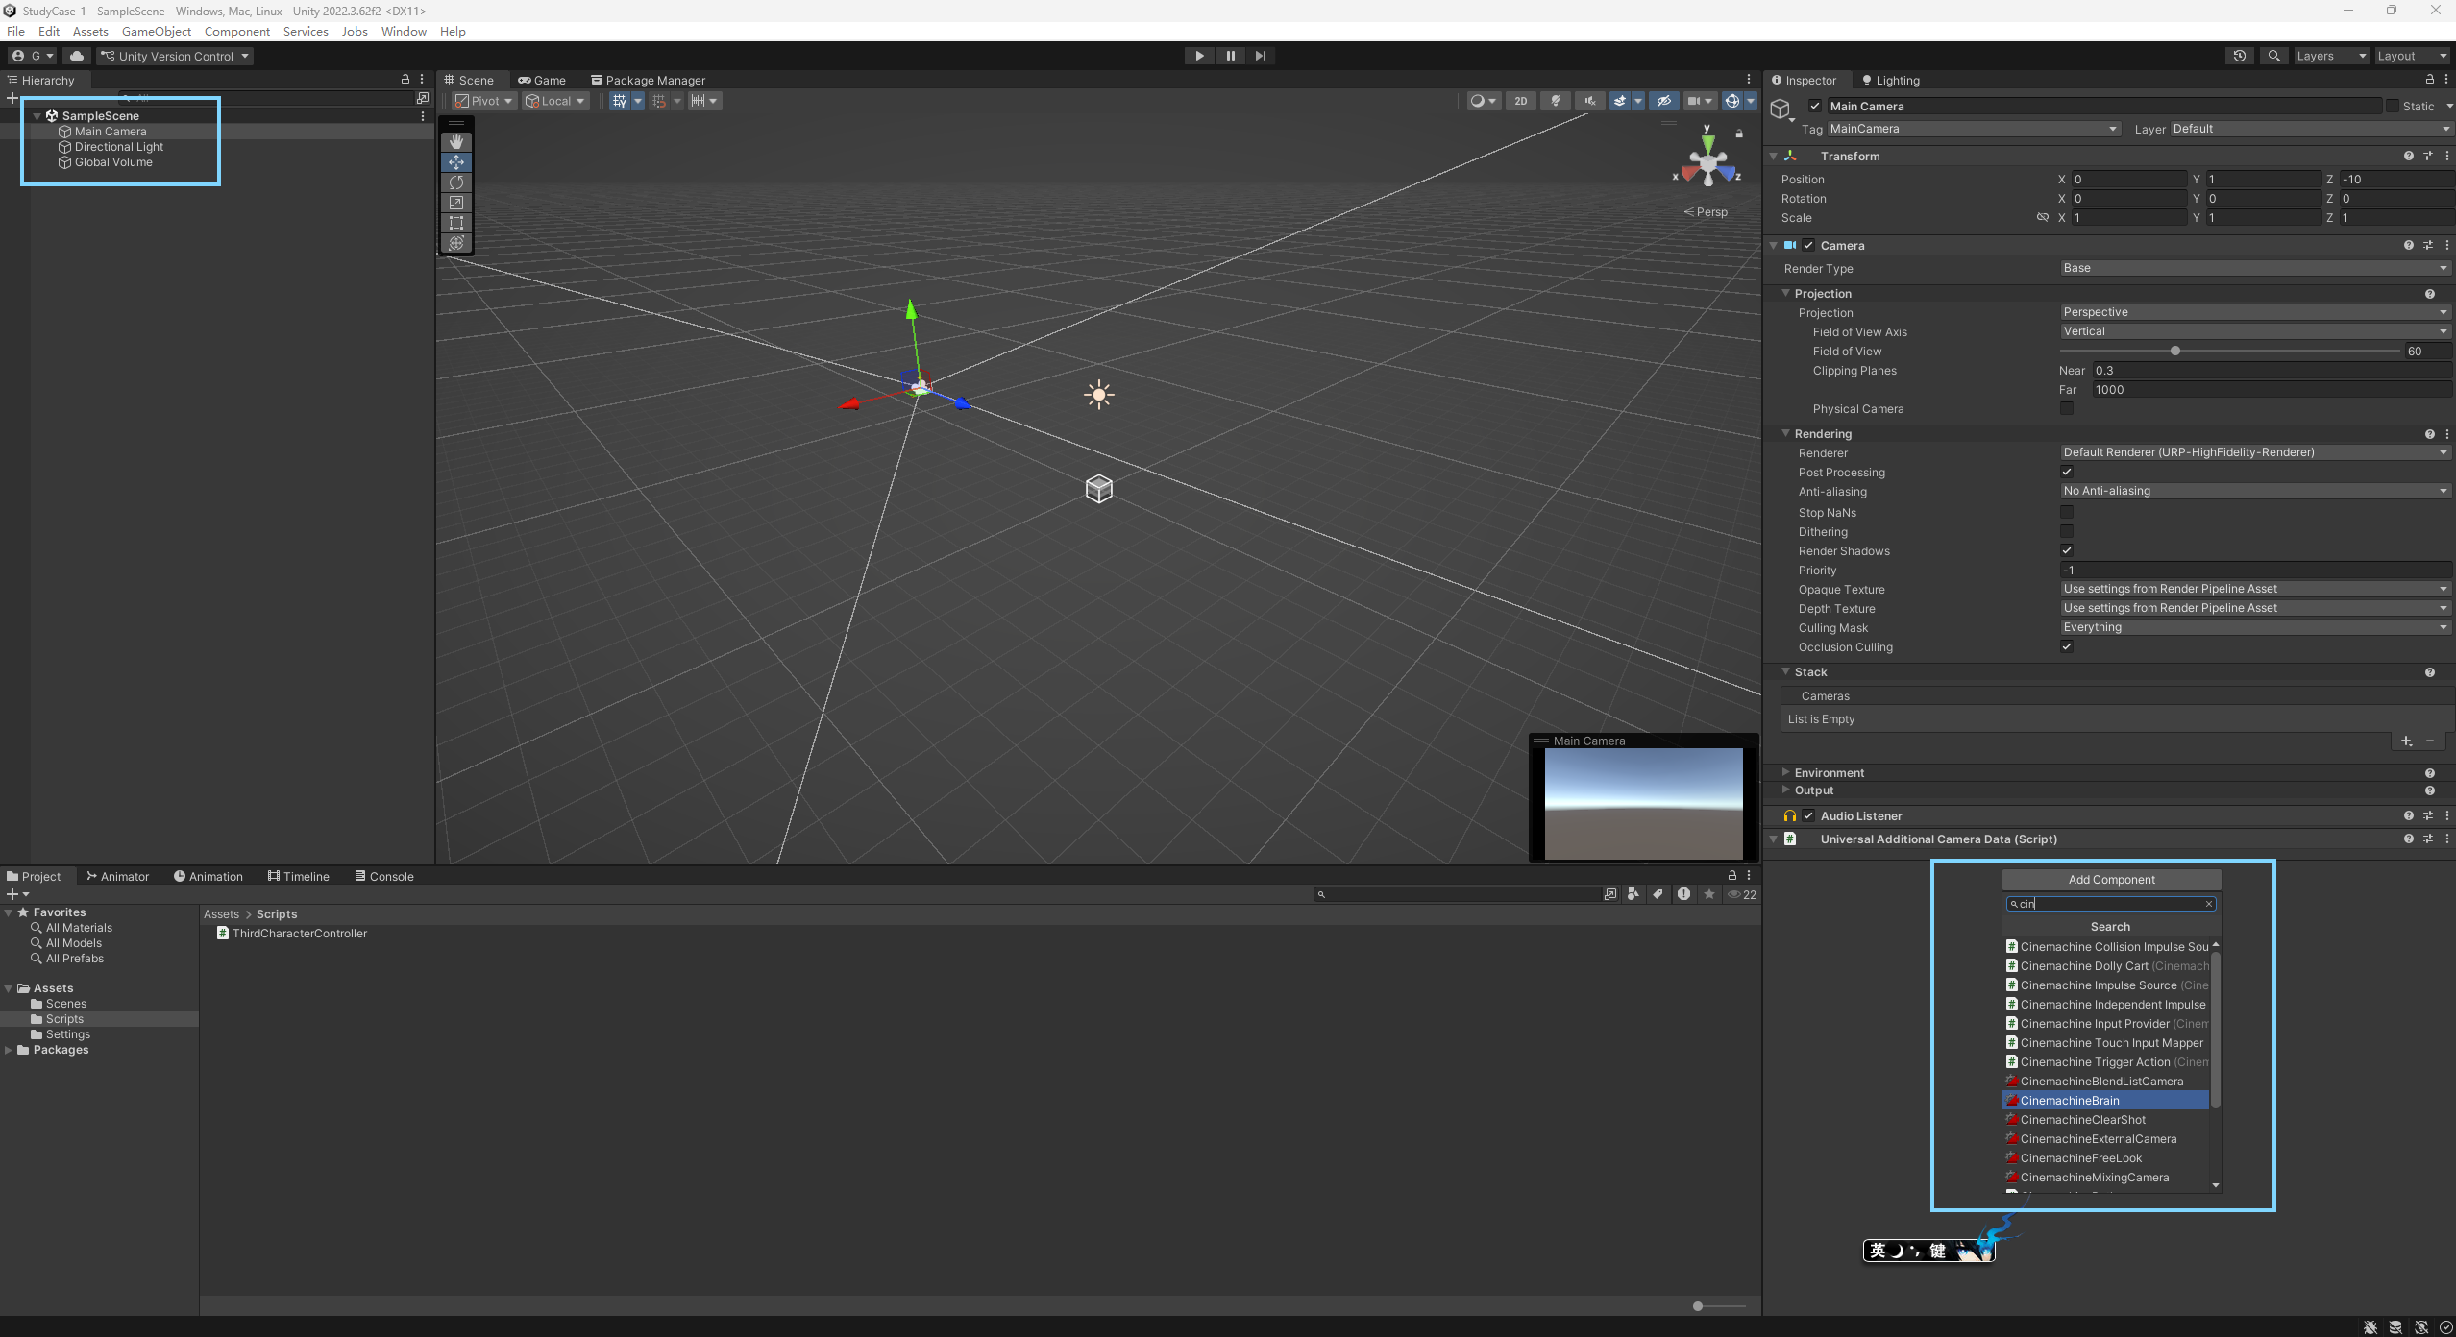The width and height of the screenshot is (2456, 1337).
Task: Disable the Render Shadows checkbox
Action: (x=2067, y=550)
